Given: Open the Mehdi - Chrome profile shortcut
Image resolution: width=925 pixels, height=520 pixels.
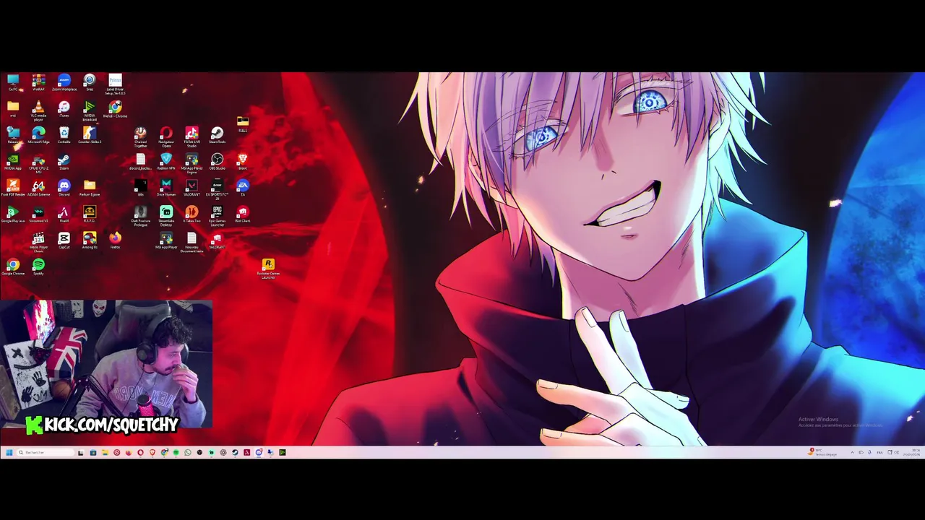Looking at the screenshot, I should tap(115, 110).
